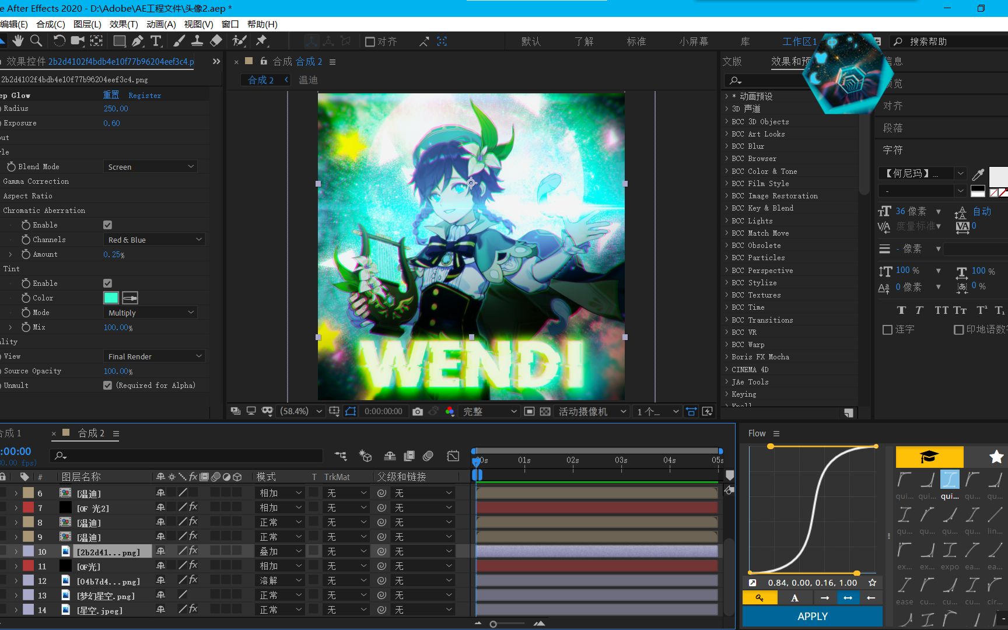Select the Rotation tool

[59, 41]
